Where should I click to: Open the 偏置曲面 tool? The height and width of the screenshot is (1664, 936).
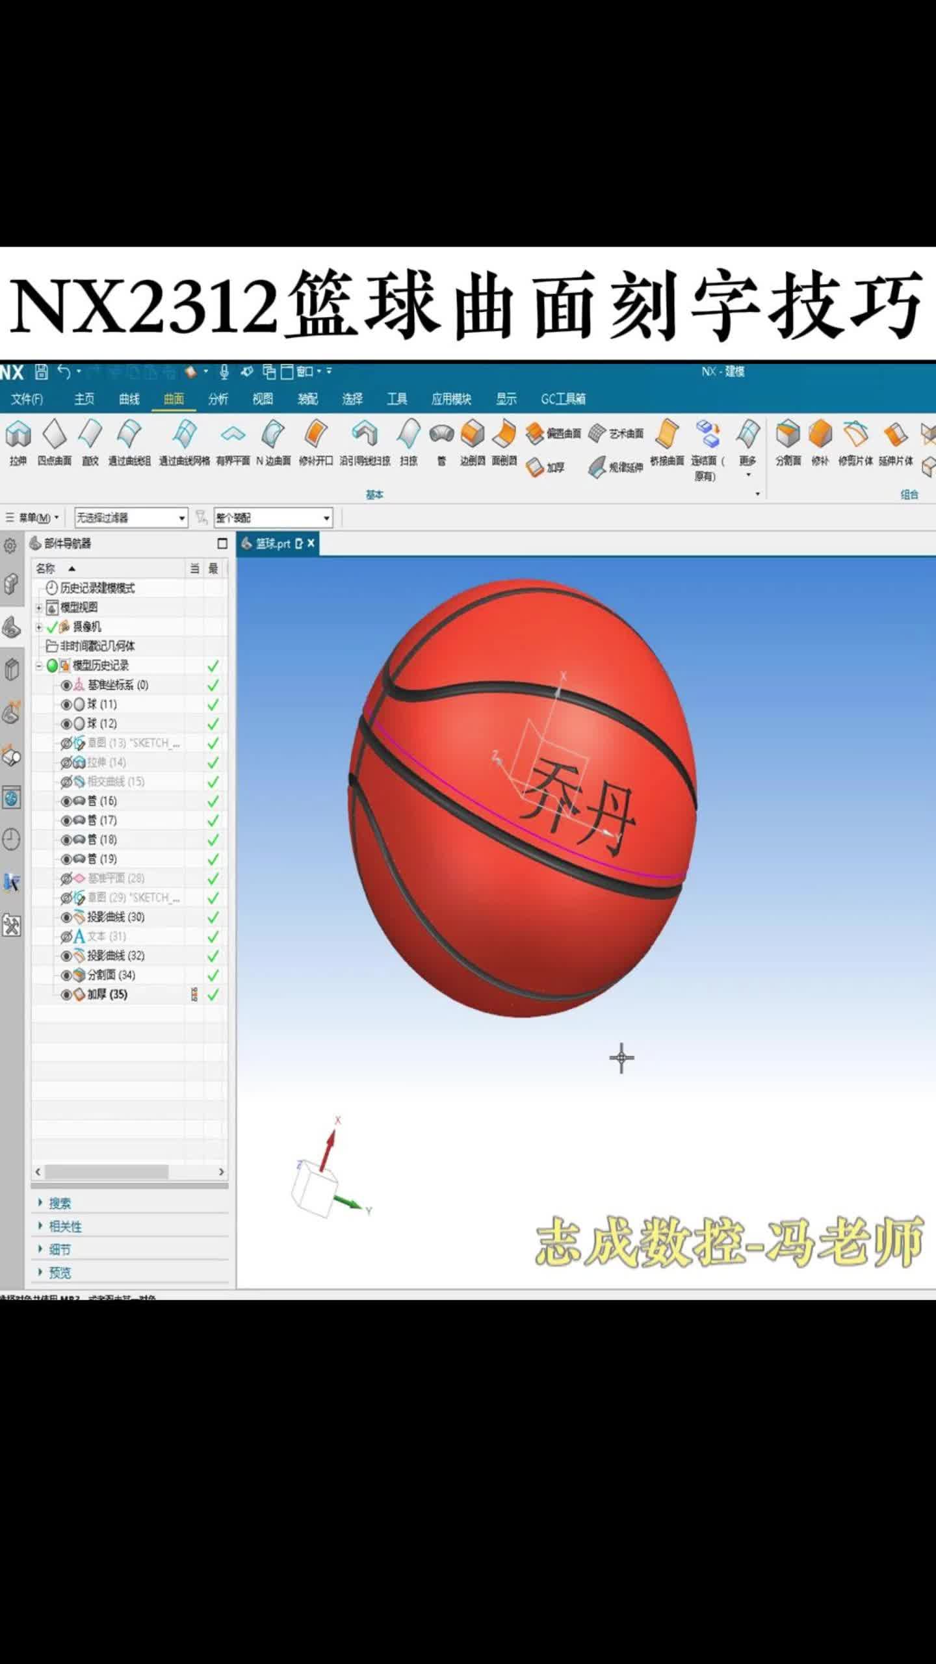pos(553,434)
